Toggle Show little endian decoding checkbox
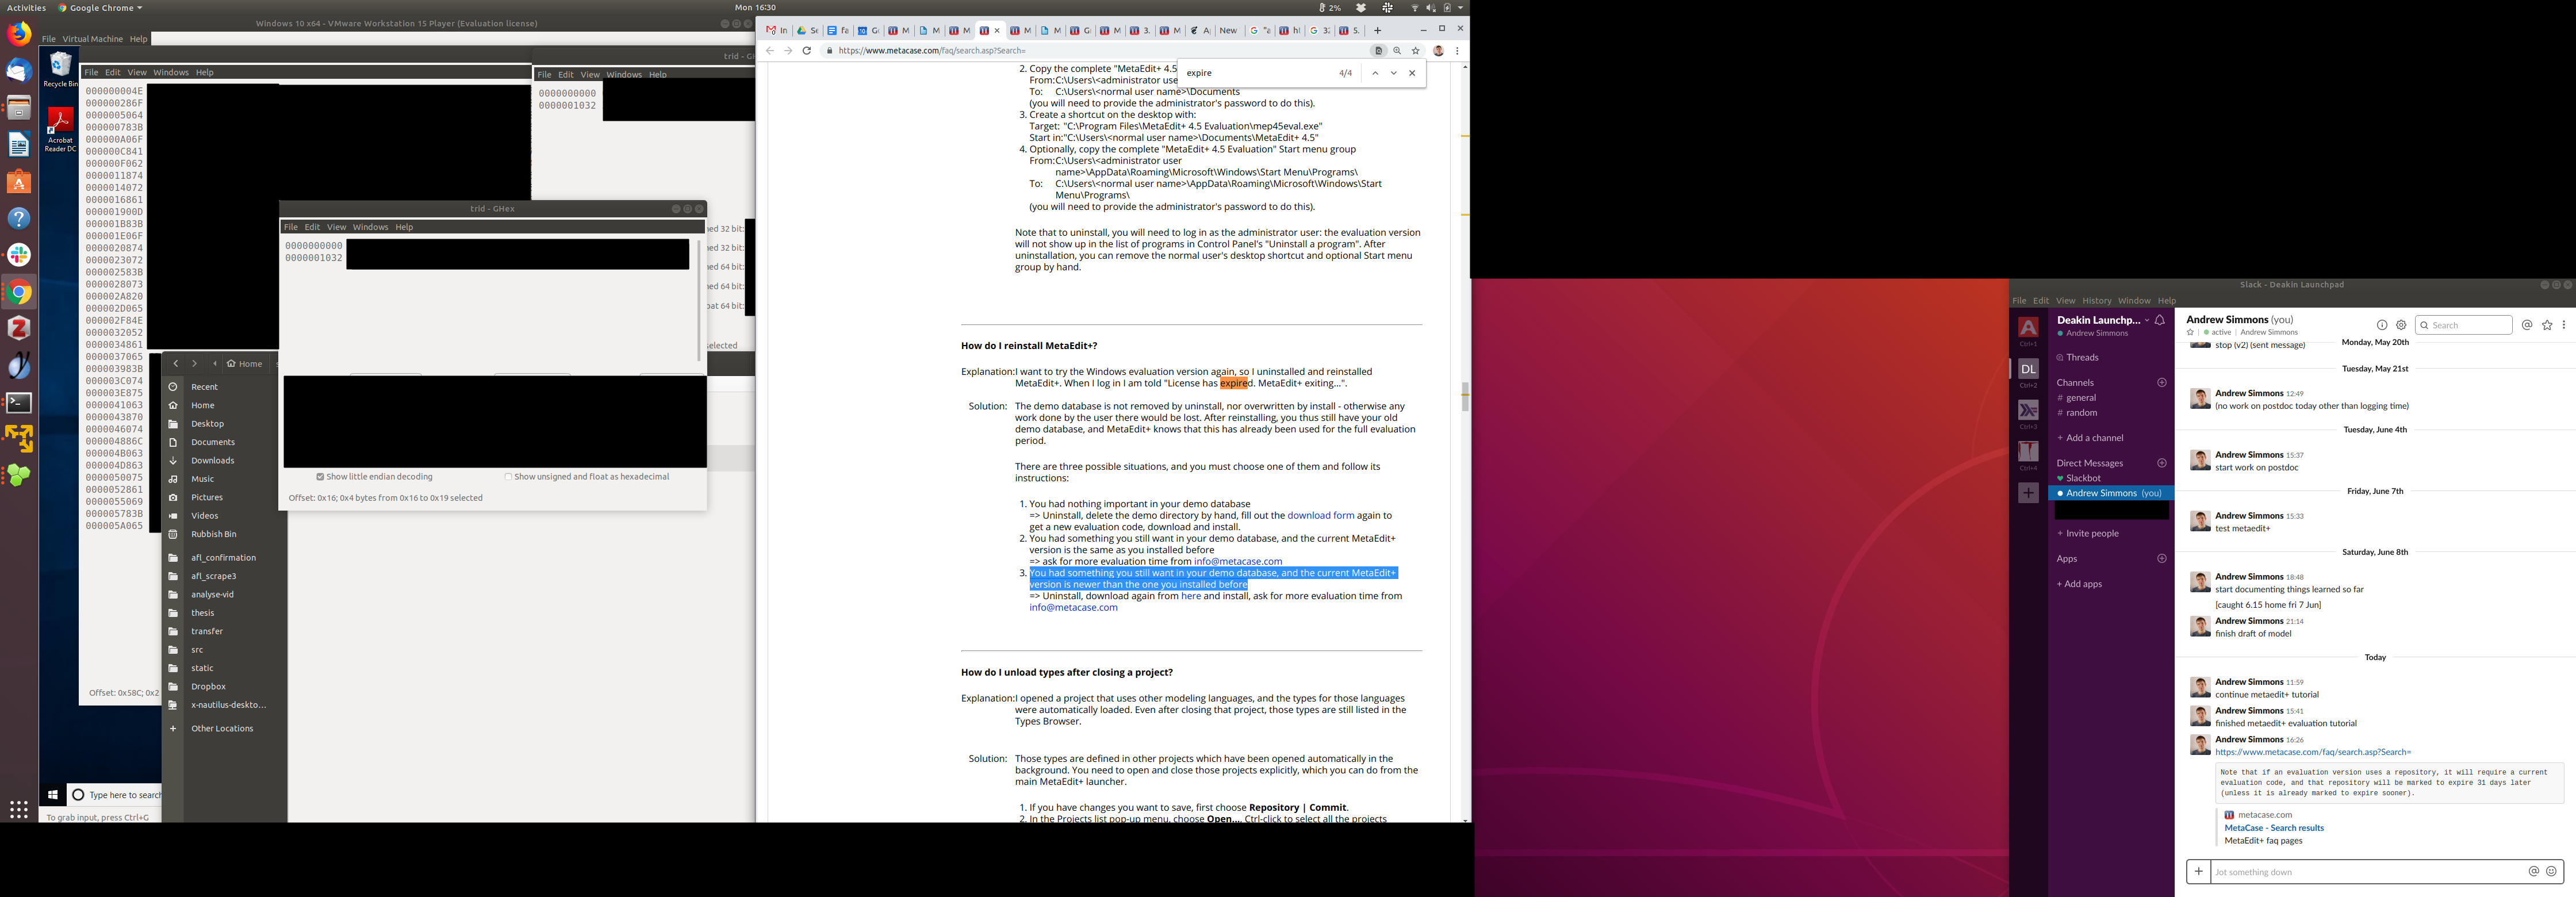The width and height of the screenshot is (2576, 897). tap(320, 477)
